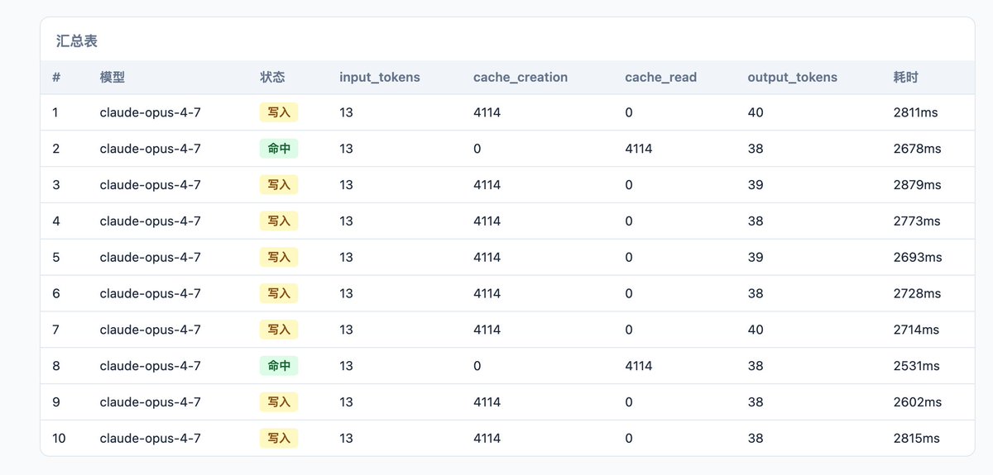Click row number 10 in # column
993x475 pixels.
pyautogui.click(x=59, y=438)
